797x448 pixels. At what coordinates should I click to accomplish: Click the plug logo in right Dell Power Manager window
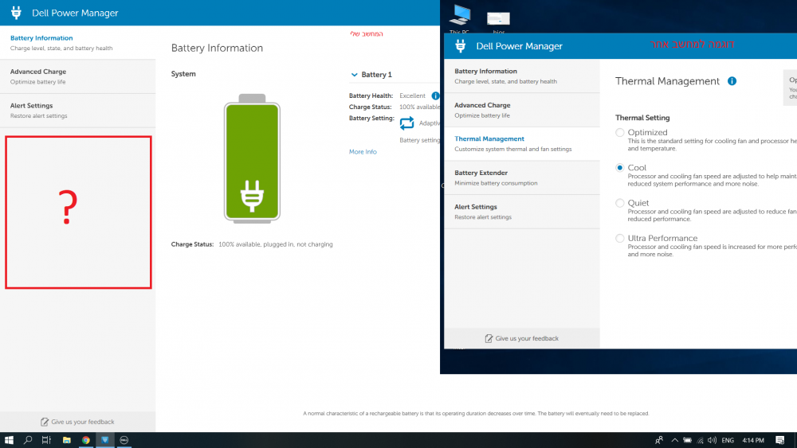(x=461, y=46)
